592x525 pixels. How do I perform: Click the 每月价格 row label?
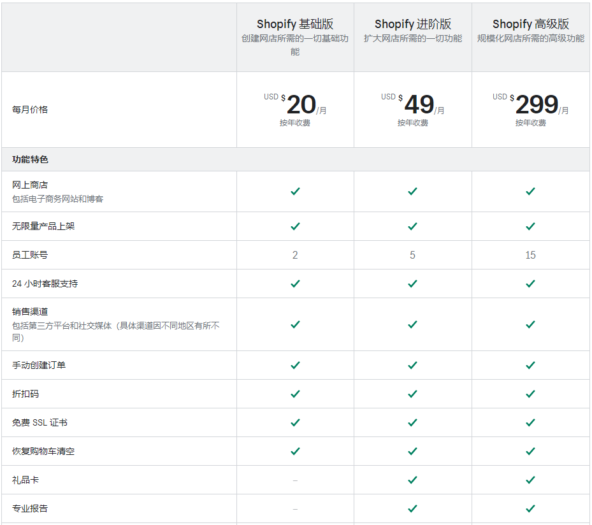pos(30,110)
